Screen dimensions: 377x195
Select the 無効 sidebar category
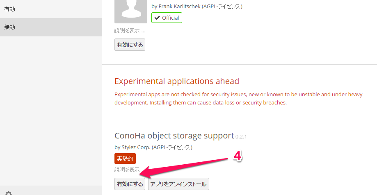10,27
